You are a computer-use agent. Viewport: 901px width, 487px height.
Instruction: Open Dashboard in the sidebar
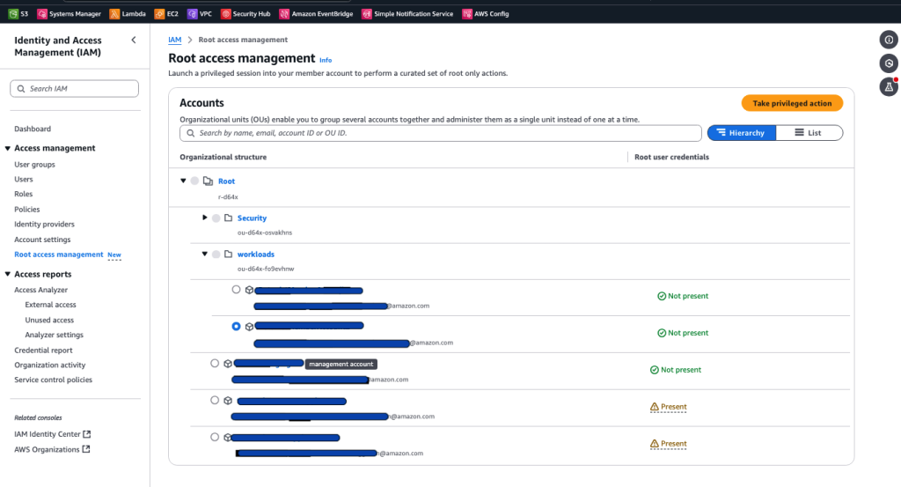pyautogui.click(x=33, y=129)
